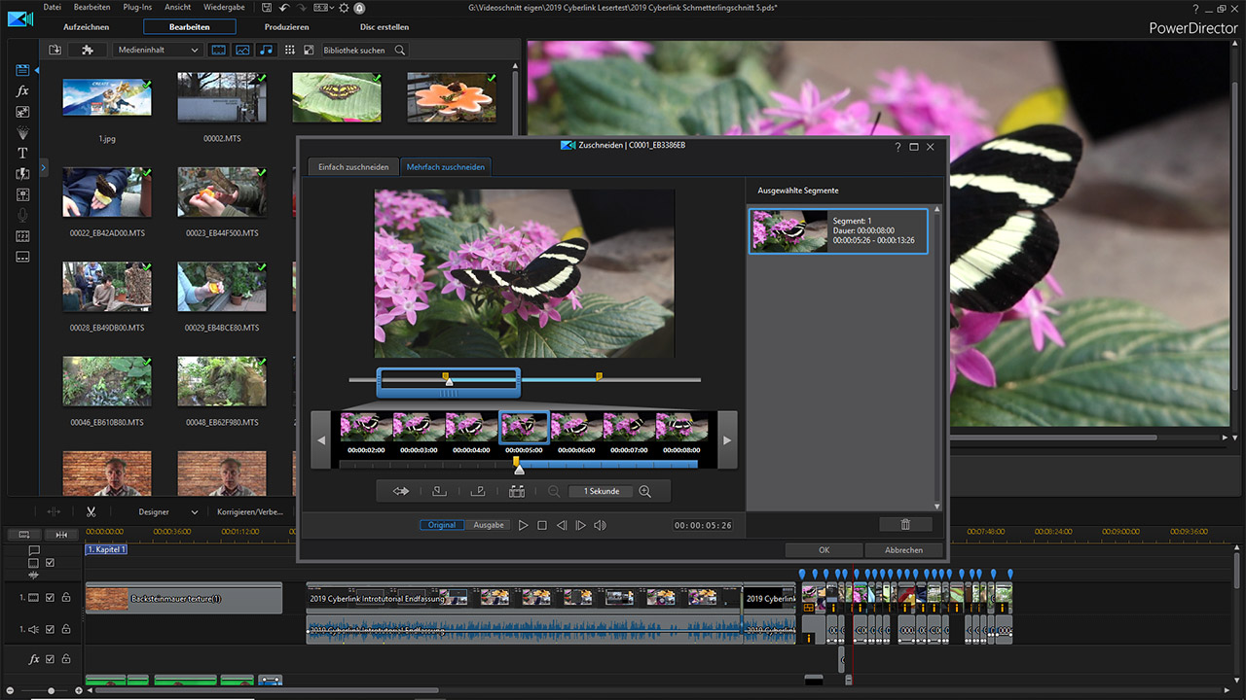Unlock the fx track lock icon
1246x700 pixels.
pos(66,659)
